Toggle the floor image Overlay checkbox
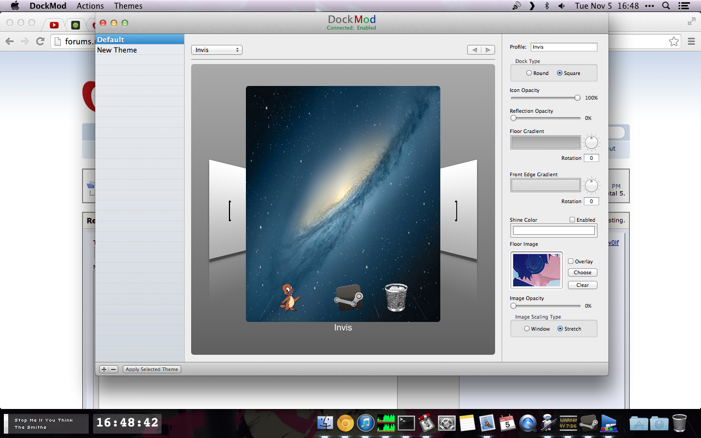701x438 pixels. [x=581, y=261]
